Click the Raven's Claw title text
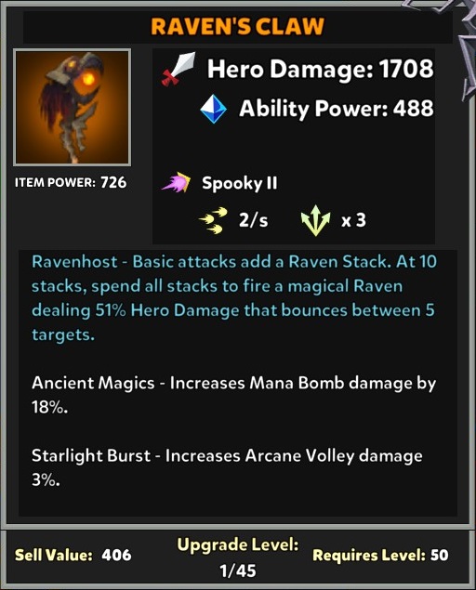Screen dimensions: 476x590 tap(238, 26)
